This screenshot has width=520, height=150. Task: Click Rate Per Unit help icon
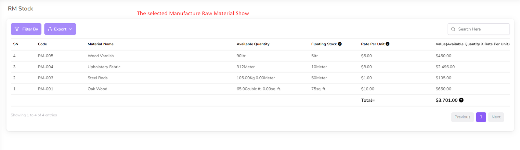pyautogui.click(x=387, y=44)
